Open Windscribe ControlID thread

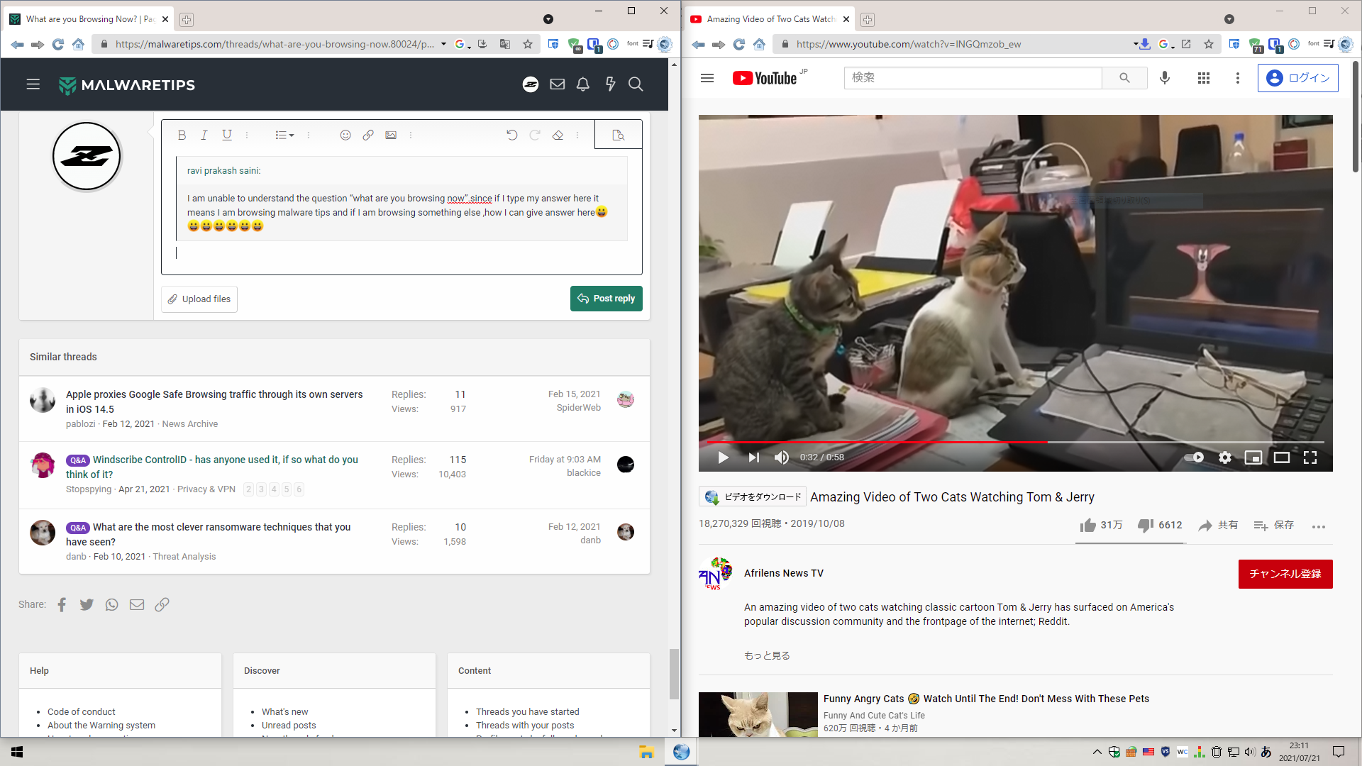[x=212, y=467]
